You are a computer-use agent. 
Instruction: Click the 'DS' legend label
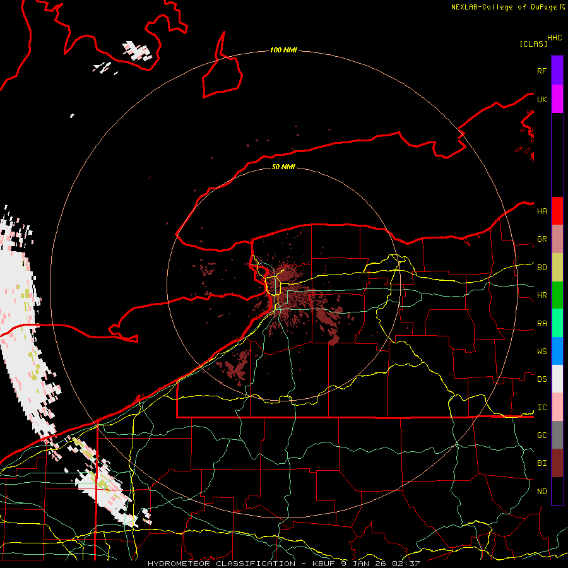click(x=541, y=379)
